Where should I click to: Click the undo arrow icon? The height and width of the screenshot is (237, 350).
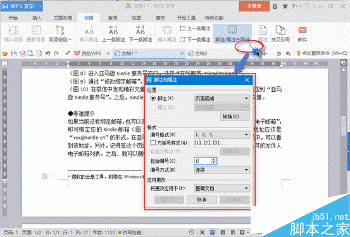(47, 54)
